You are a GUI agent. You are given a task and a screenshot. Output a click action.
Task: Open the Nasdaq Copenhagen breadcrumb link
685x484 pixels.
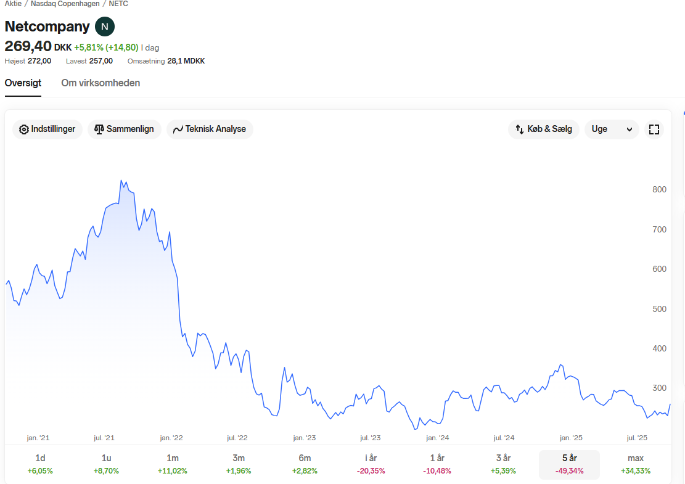(x=65, y=4)
